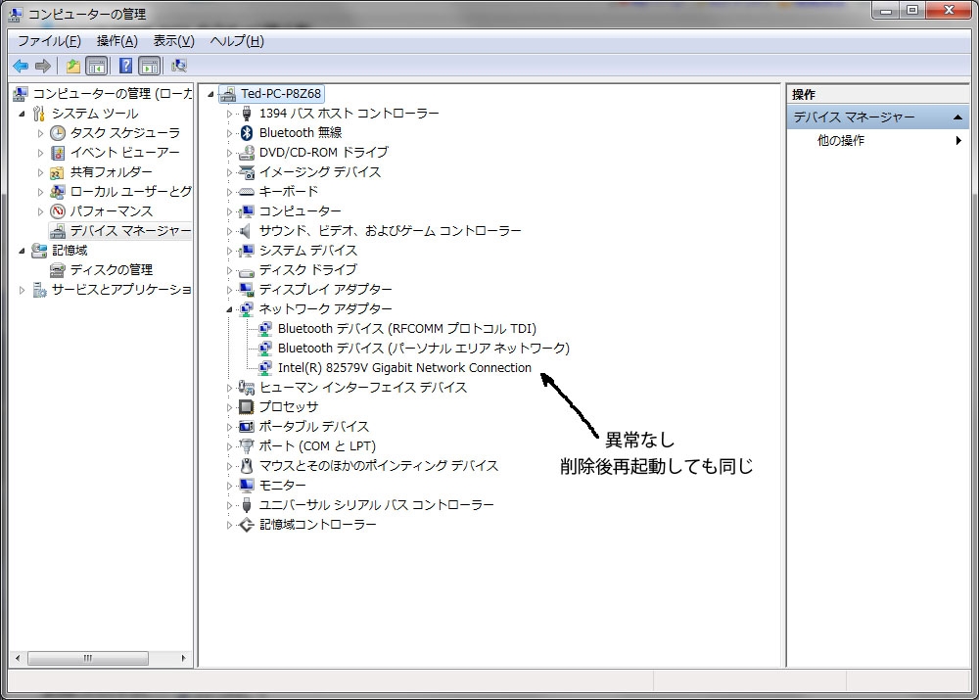979x700 pixels.
Task: Click the left pane horizontal scrollbar
Action: tap(100, 658)
